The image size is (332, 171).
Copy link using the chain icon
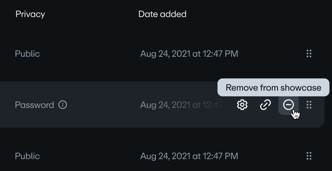click(x=265, y=105)
